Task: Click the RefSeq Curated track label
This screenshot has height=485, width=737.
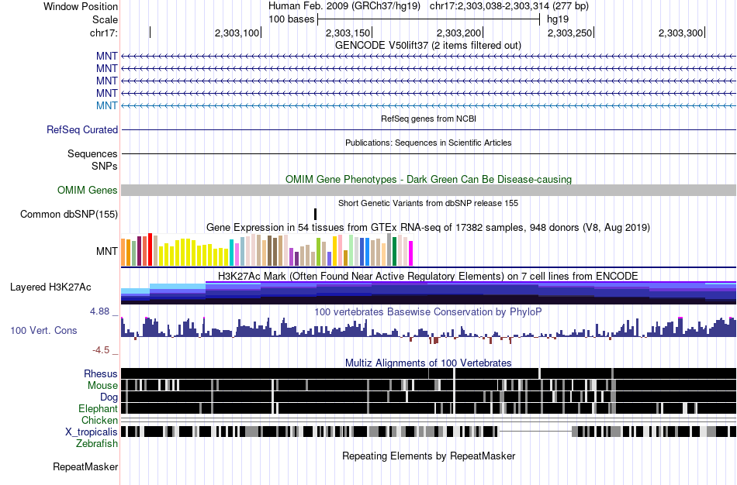Action: (82, 129)
